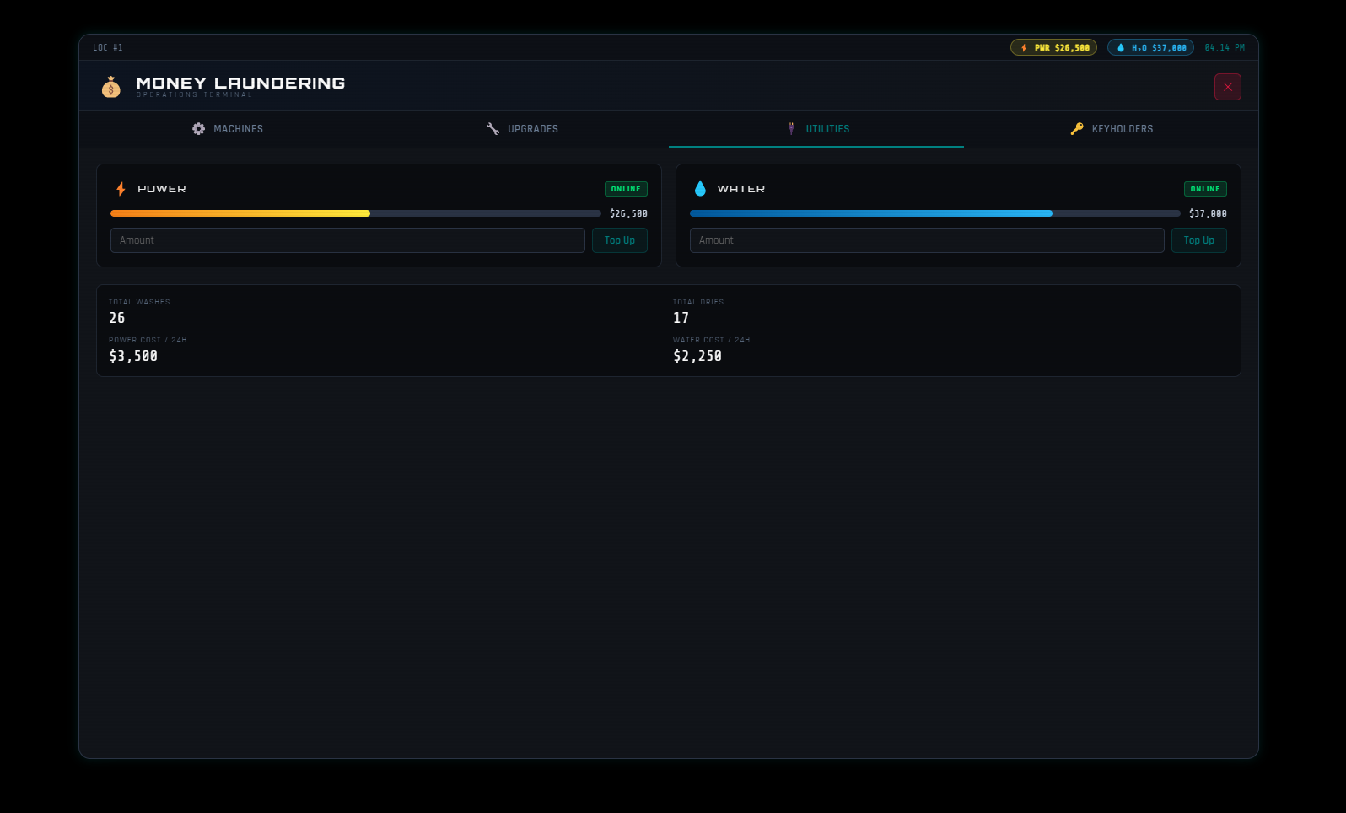1346x813 pixels.
Task: Select the Keyholders tab
Action: point(1111,129)
